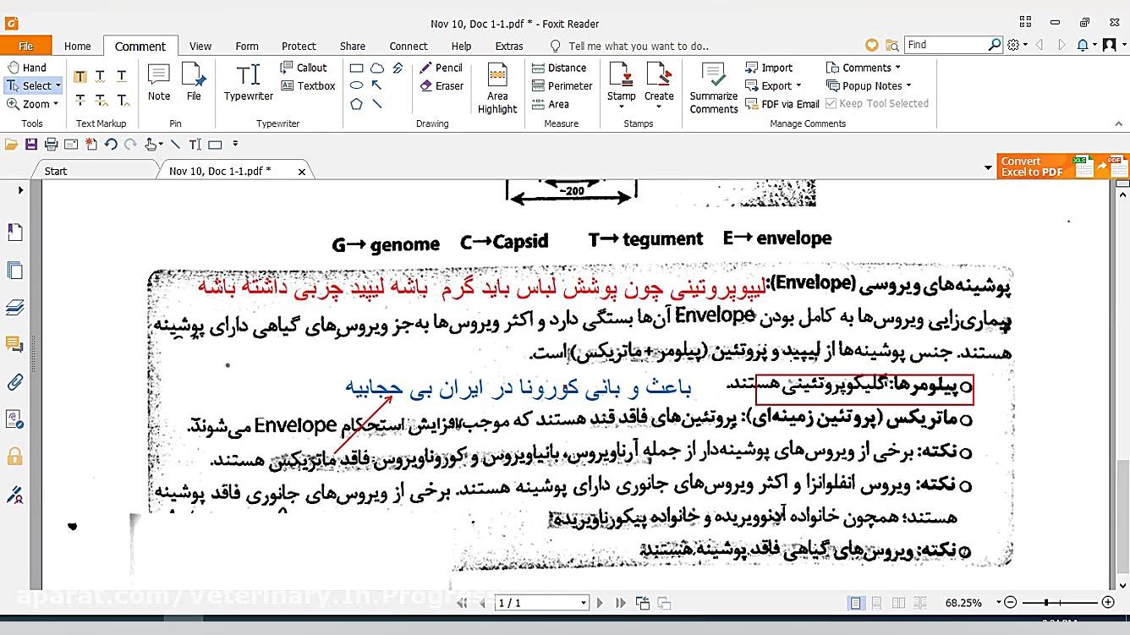Select the Typewriter tool
The width and height of the screenshot is (1130, 635).
coord(247,85)
